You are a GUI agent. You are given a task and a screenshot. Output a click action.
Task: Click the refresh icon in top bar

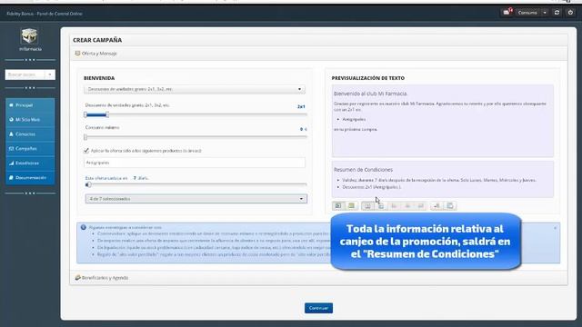(557, 13)
